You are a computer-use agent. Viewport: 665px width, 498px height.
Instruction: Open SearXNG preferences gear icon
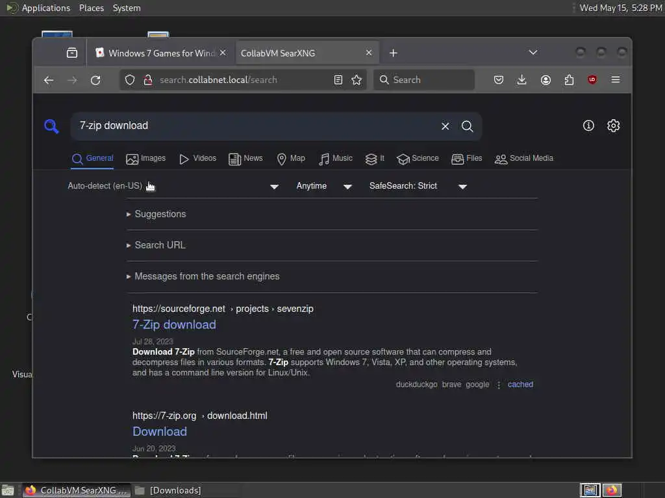pyautogui.click(x=614, y=126)
